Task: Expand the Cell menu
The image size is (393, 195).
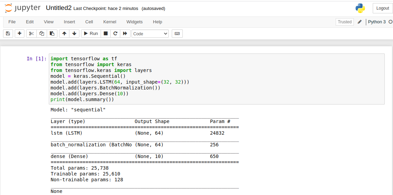Action: tap(89, 22)
